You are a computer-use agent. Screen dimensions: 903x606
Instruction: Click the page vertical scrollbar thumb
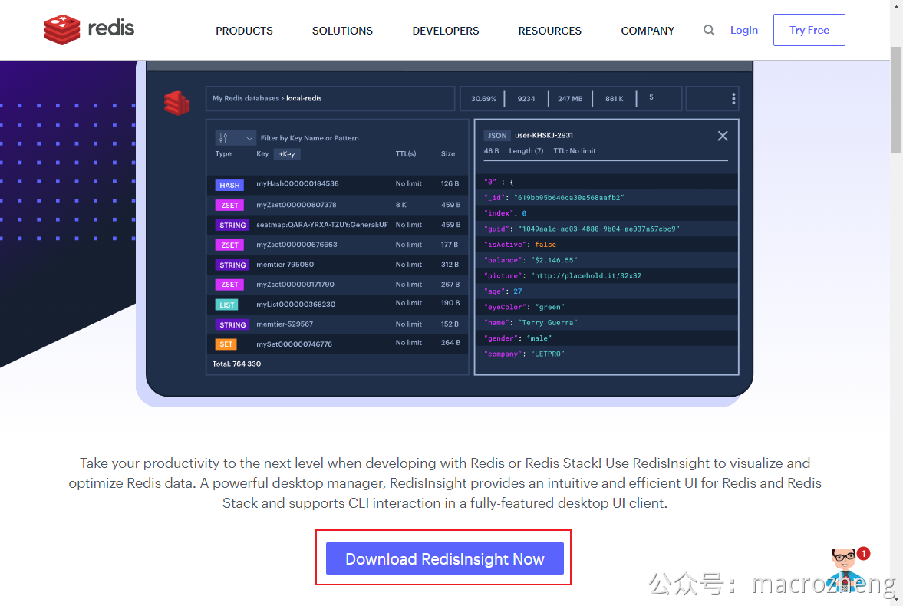point(896,99)
